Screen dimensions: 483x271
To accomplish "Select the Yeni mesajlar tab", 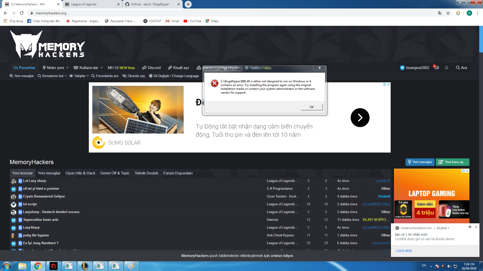I will [x=49, y=173].
